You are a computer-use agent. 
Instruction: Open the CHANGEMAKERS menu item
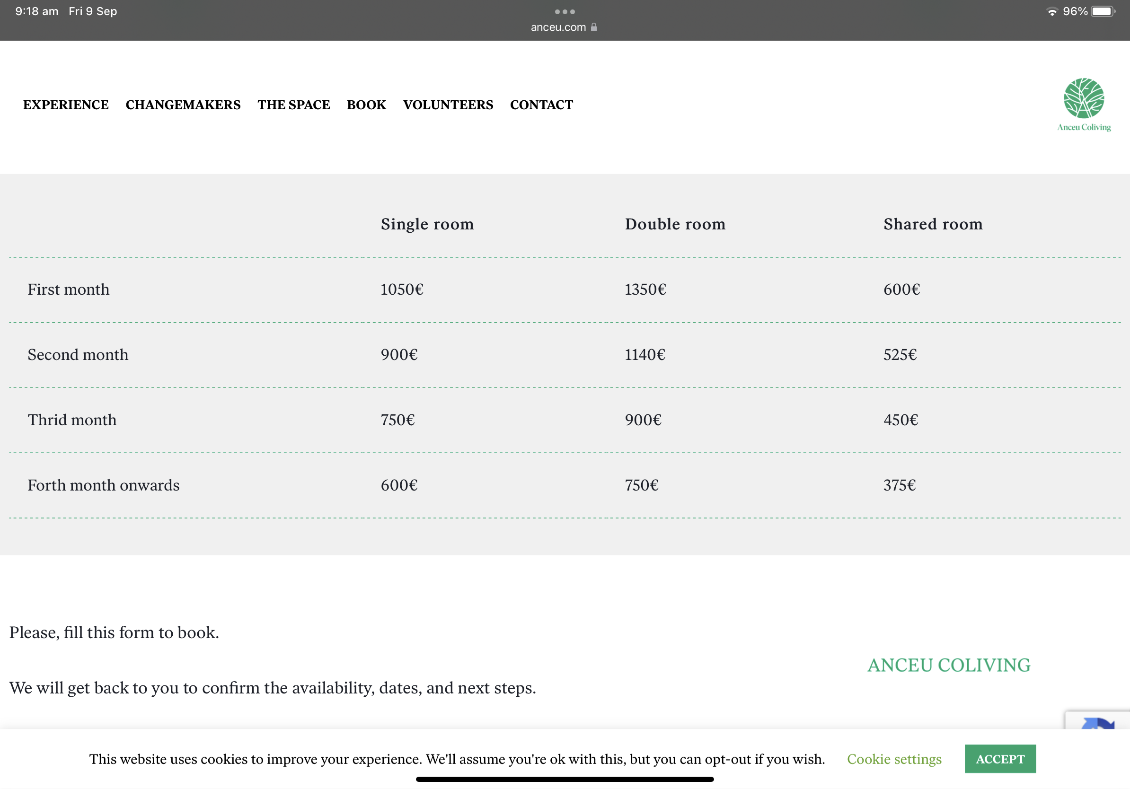click(x=183, y=105)
